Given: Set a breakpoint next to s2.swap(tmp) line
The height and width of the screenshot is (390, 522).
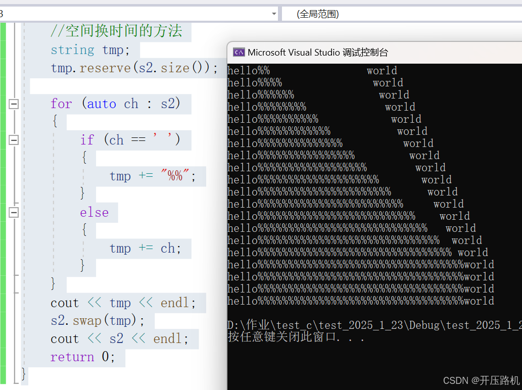Looking at the screenshot, I should 4,320.
